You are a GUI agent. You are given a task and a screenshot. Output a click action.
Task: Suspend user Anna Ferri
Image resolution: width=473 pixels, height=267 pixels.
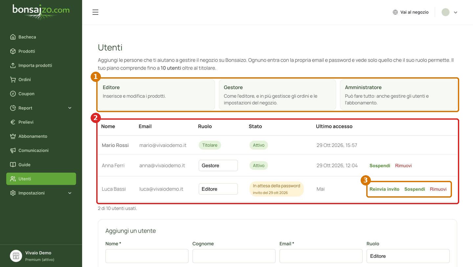[380, 166]
